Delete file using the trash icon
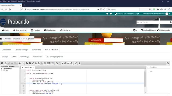The height and width of the screenshot is (96, 172). (x=36, y=63)
